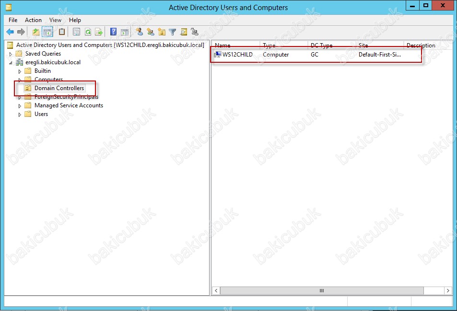Click the Saved Queries folder icon
This screenshot has width=457, height=311.
19,54
